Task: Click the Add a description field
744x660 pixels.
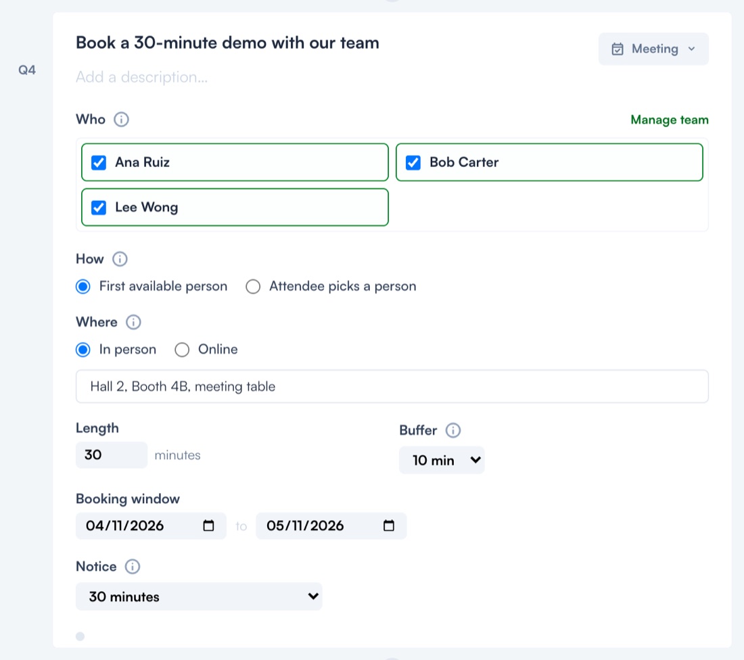Action: tap(142, 77)
